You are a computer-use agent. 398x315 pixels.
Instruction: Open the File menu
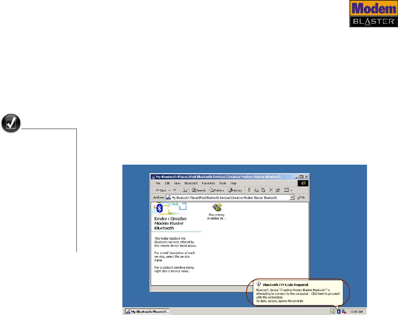(158, 183)
